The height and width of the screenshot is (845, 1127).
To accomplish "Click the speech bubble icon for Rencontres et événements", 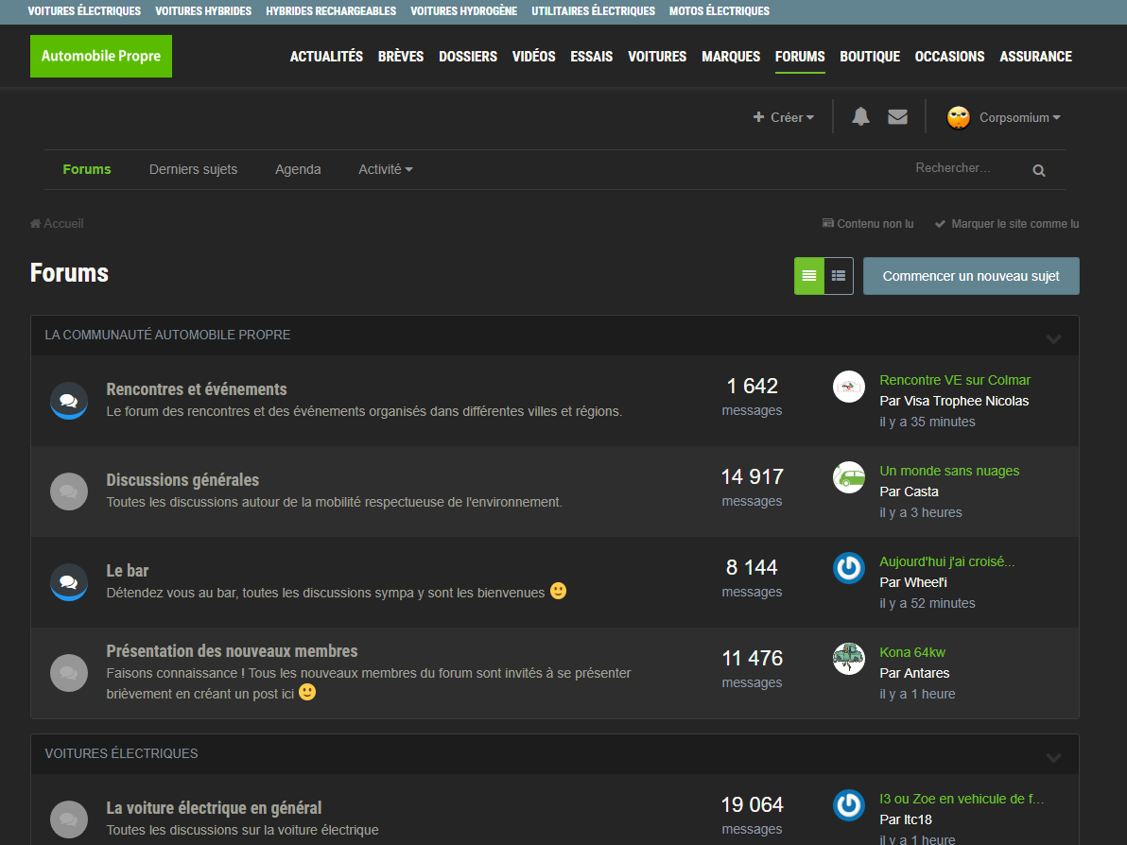I will coord(68,400).
